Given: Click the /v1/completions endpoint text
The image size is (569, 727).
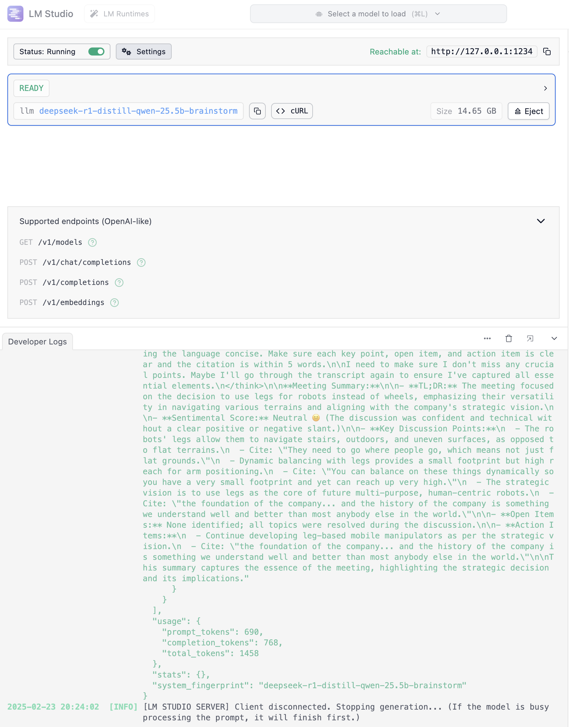Looking at the screenshot, I should tap(76, 283).
